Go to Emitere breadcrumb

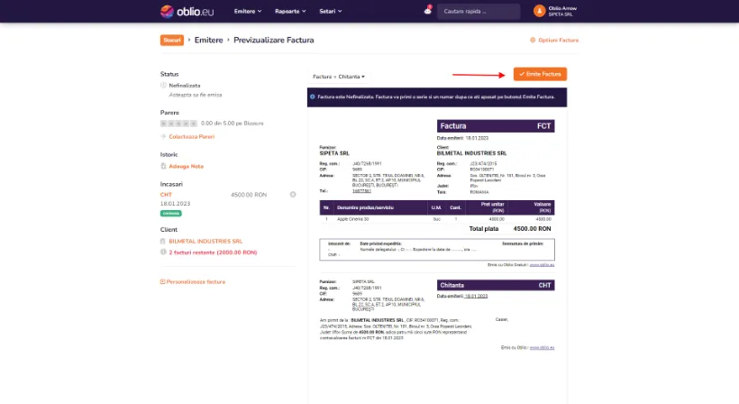[x=208, y=40]
